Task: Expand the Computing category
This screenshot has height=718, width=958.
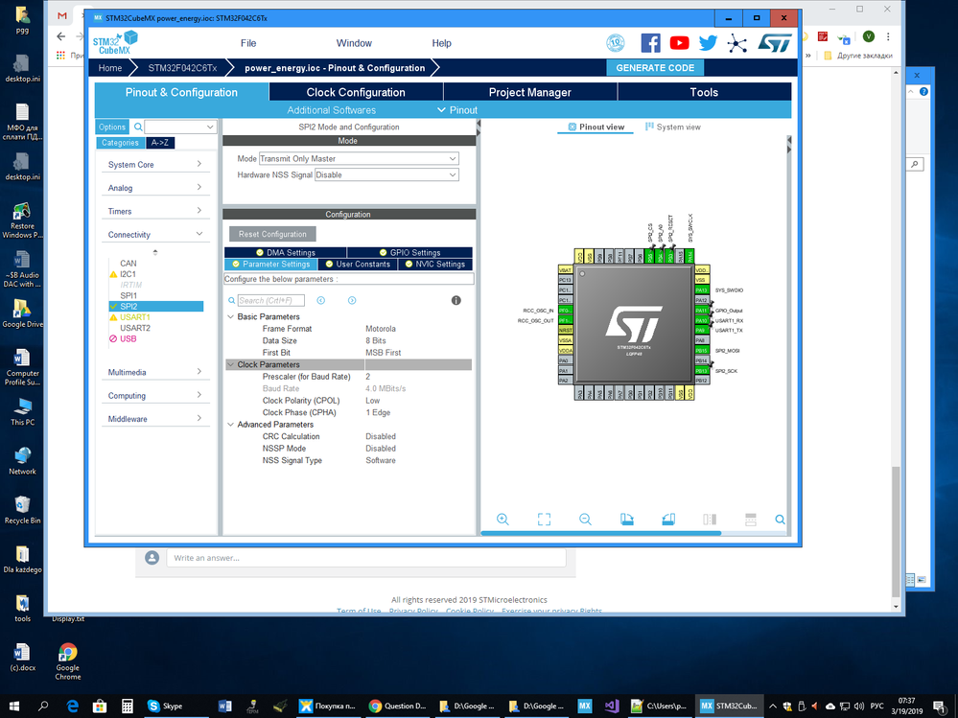Action: (x=155, y=396)
